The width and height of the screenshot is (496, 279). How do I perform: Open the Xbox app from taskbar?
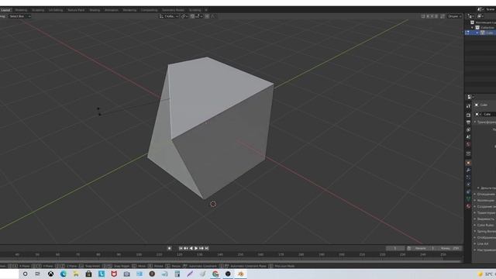[x=50, y=274]
